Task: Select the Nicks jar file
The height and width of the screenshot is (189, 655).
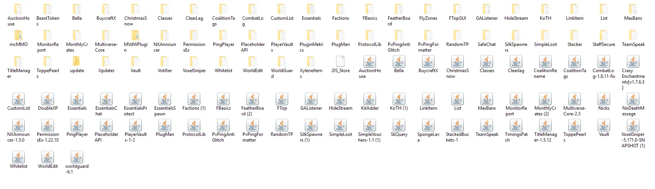Action: pyautogui.click(x=604, y=102)
